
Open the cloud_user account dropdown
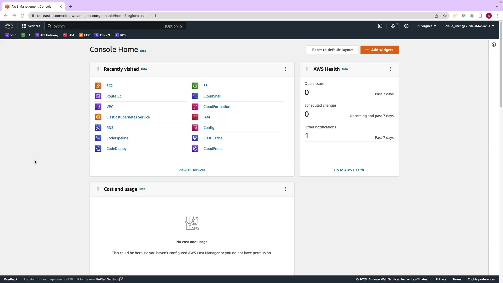pos(469,26)
